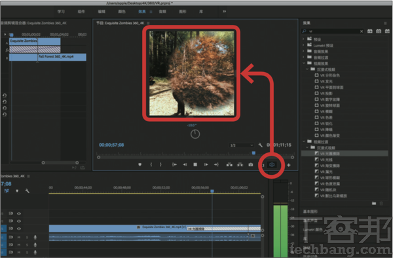The width and height of the screenshot is (393, 258).
Task: Click the Mark In brace button
Action: point(151,164)
